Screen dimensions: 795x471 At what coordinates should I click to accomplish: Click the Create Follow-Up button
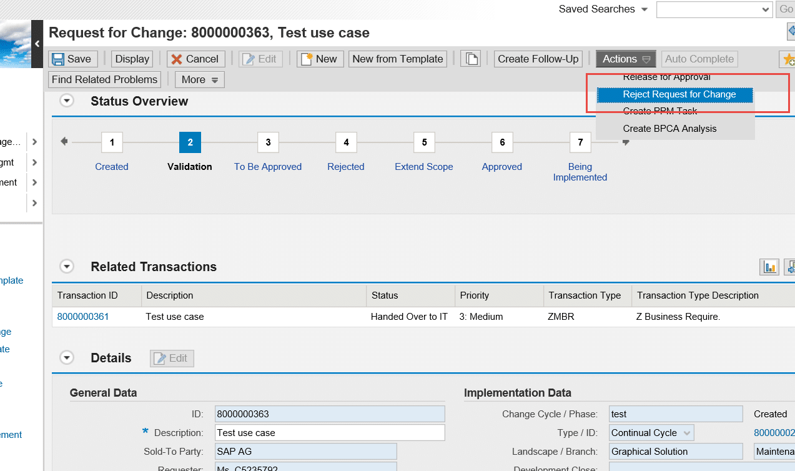(538, 59)
